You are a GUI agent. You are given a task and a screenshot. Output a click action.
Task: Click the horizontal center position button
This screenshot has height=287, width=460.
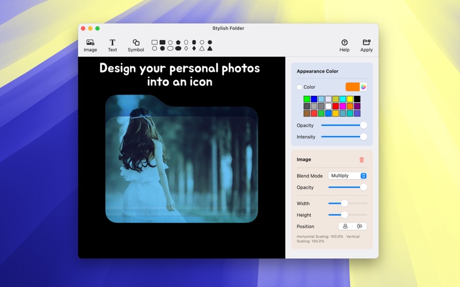346,226
